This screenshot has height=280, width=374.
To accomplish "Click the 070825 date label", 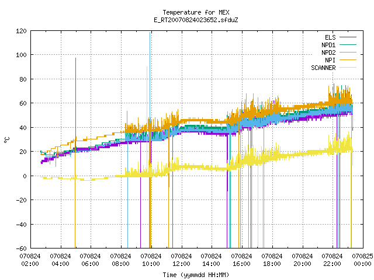I will (362, 257).
